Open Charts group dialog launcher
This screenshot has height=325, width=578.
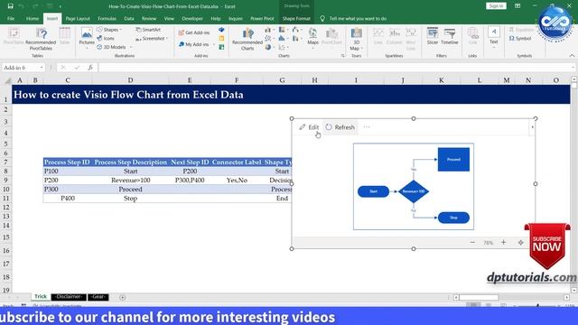(x=343, y=56)
